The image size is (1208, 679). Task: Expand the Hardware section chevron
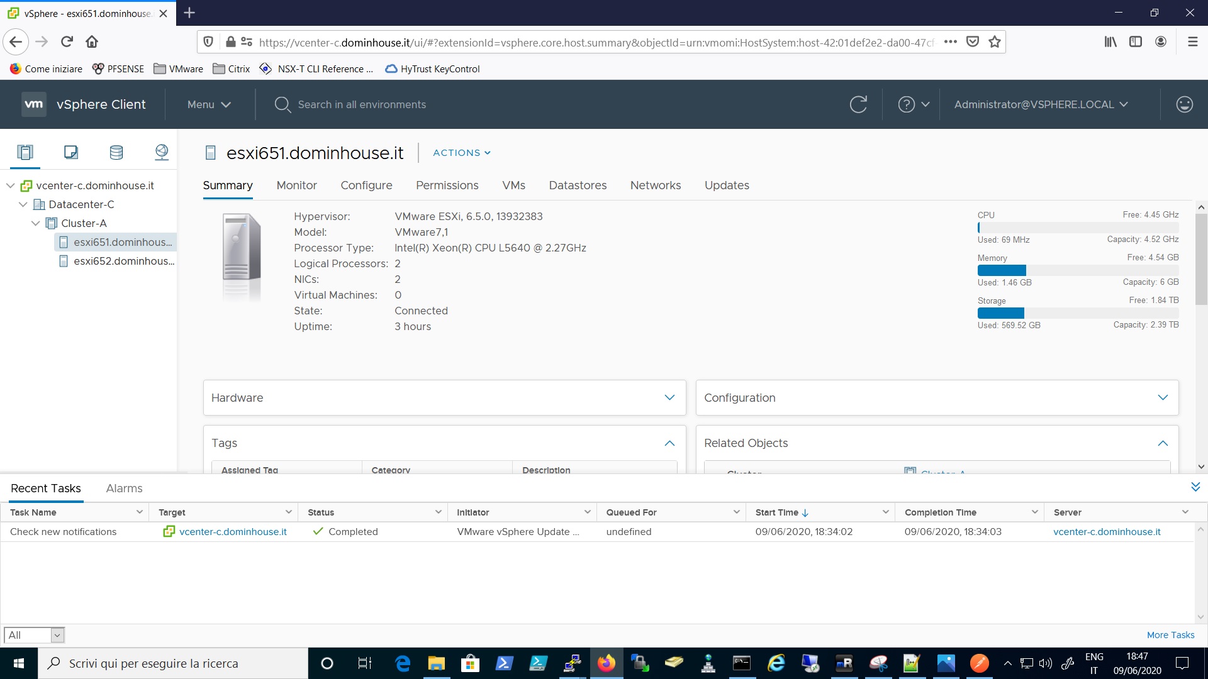click(670, 398)
